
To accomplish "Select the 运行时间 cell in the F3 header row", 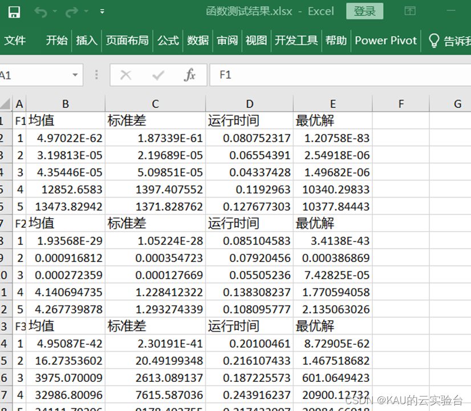I will (x=250, y=326).
